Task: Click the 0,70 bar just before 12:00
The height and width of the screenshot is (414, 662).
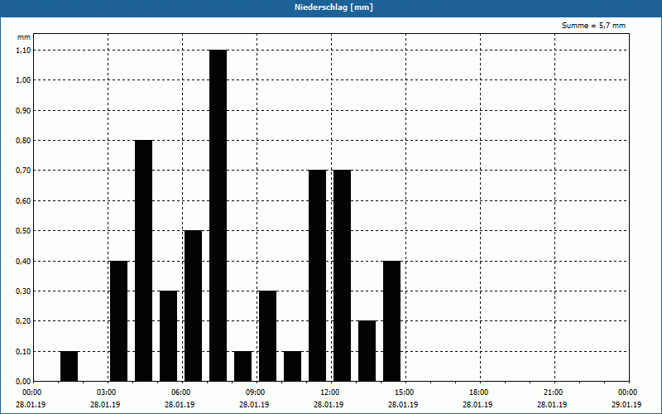Action: (318, 276)
